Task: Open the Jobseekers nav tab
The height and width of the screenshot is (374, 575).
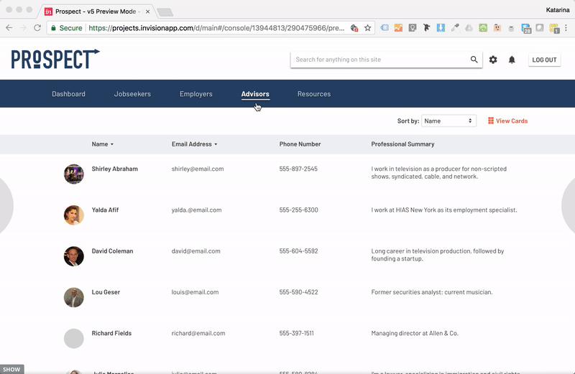Action: tap(132, 94)
